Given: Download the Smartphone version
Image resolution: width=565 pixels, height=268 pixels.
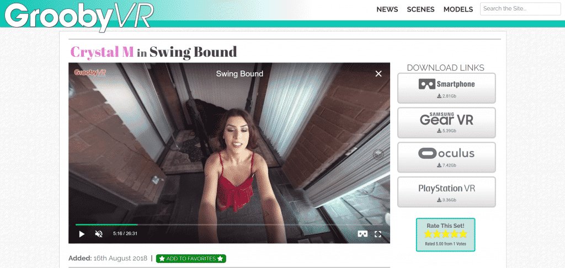Looking at the screenshot, I should click(446, 88).
